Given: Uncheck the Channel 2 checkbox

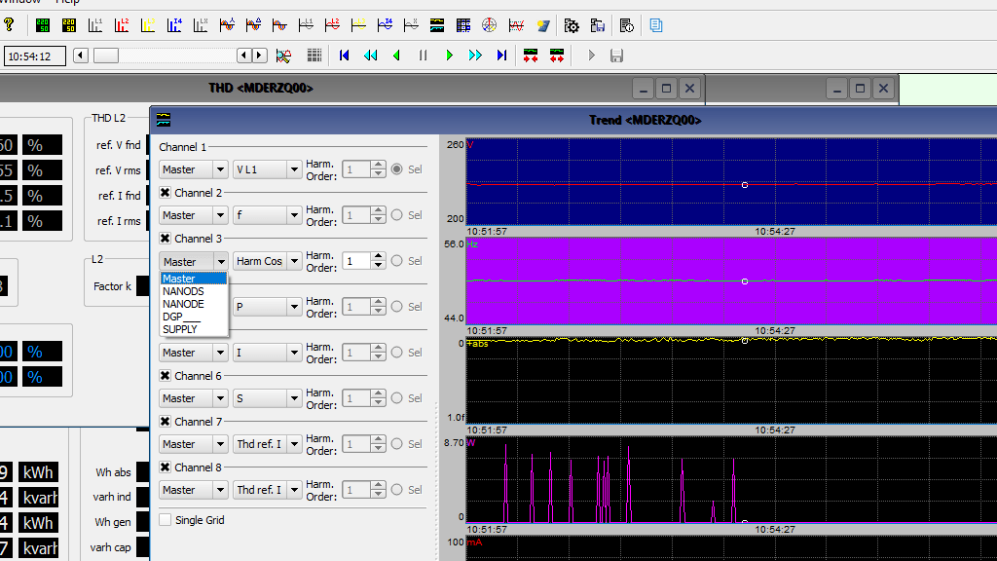Looking at the screenshot, I should click(166, 193).
